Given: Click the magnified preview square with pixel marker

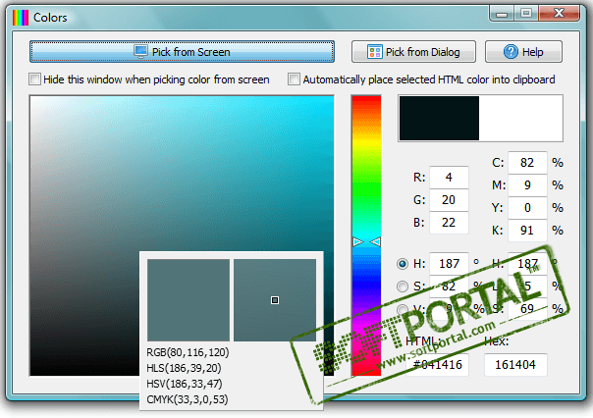Looking at the screenshot, I should pos(275,300).
